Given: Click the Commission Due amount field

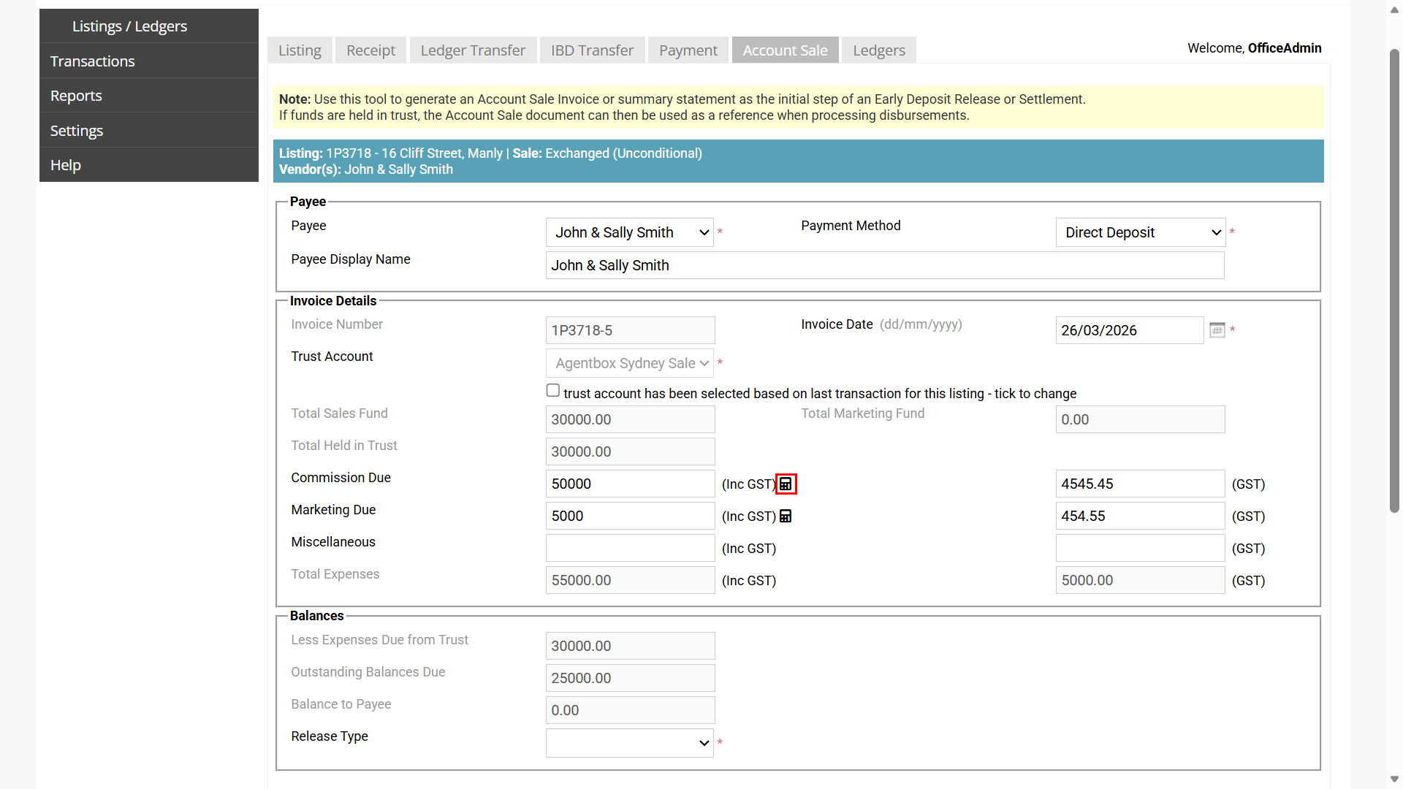Looking at the screenshot, I should tap(630, 484).
